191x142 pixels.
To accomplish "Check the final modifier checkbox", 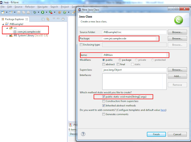I will click(118, 64).
